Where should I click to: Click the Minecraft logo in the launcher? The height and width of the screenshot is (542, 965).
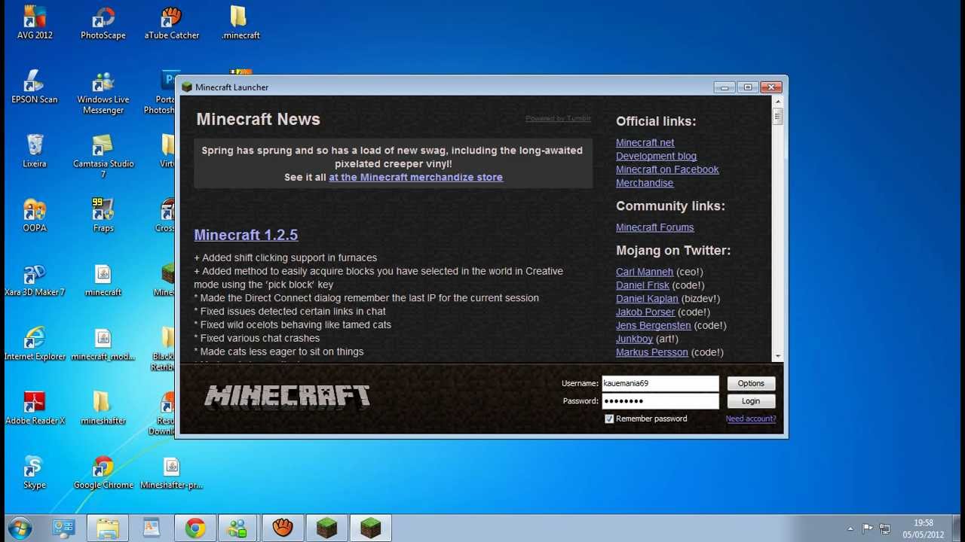coord(287,395)
